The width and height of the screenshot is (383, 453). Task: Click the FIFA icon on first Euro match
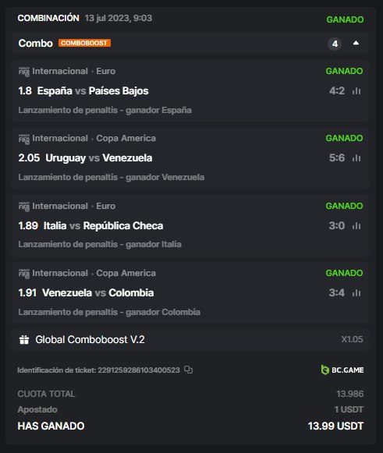pos(24,72)
